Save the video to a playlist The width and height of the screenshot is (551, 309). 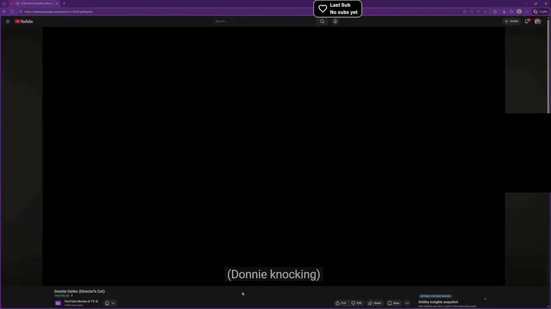pos(393,303)
